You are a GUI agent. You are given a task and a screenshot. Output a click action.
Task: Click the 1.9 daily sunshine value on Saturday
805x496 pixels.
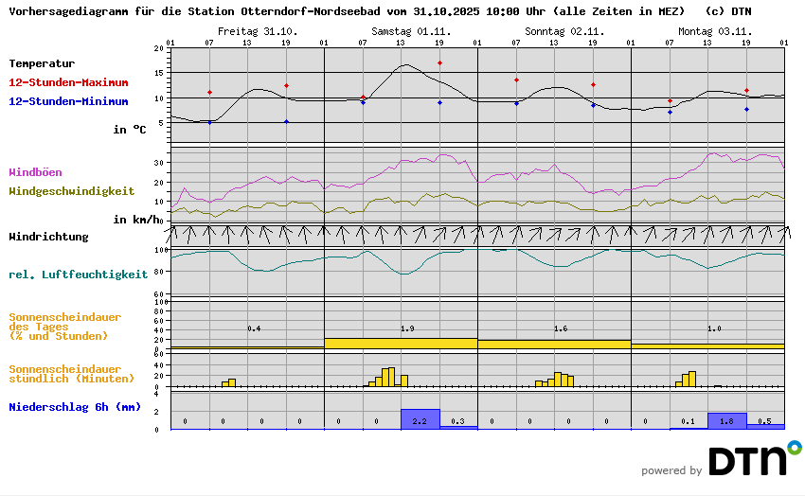pos(407,328)
